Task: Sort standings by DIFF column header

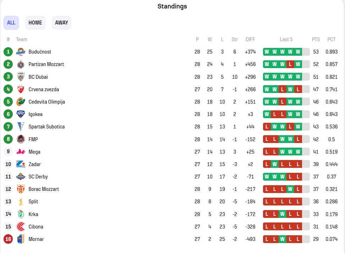Action: pos(250,39)
